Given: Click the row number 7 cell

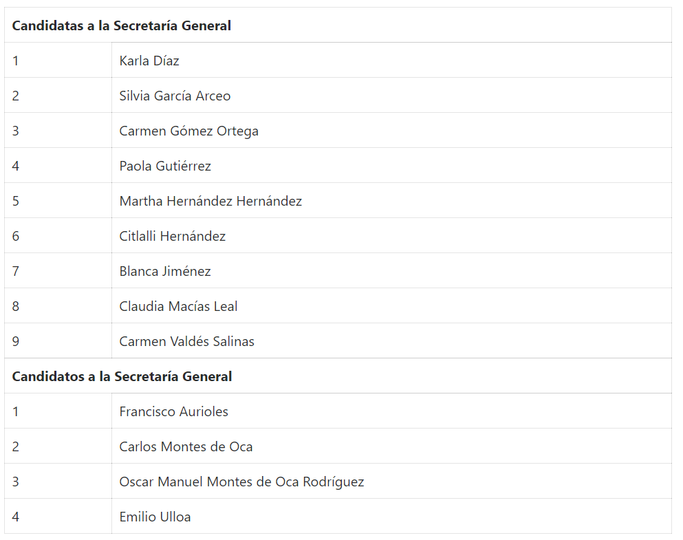Looking at the screenshot, I should [16, 272].
